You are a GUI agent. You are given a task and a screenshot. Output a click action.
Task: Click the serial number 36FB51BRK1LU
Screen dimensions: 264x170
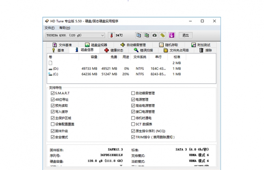point(111,155)
